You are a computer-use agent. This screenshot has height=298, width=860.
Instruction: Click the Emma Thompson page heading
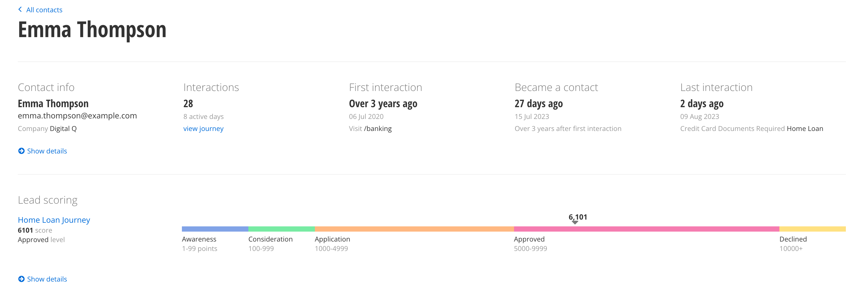92,30
